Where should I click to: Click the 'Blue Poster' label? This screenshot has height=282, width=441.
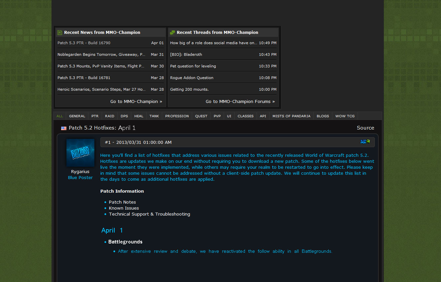[80, 178]
